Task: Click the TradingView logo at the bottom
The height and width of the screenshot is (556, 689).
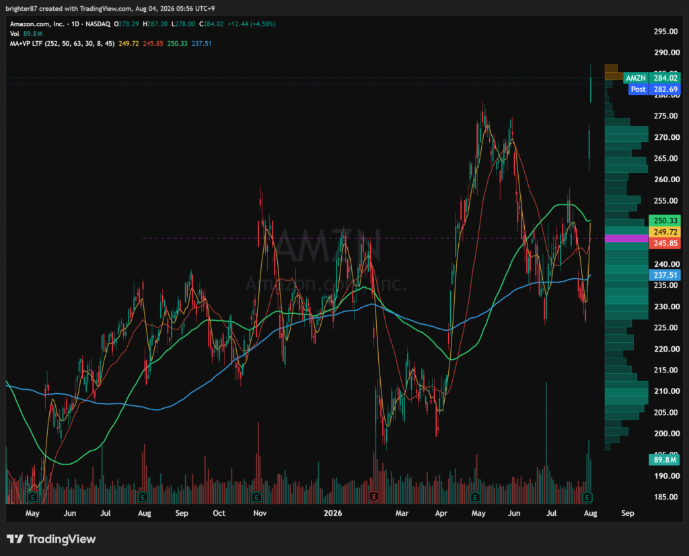Action: [51, 539]
